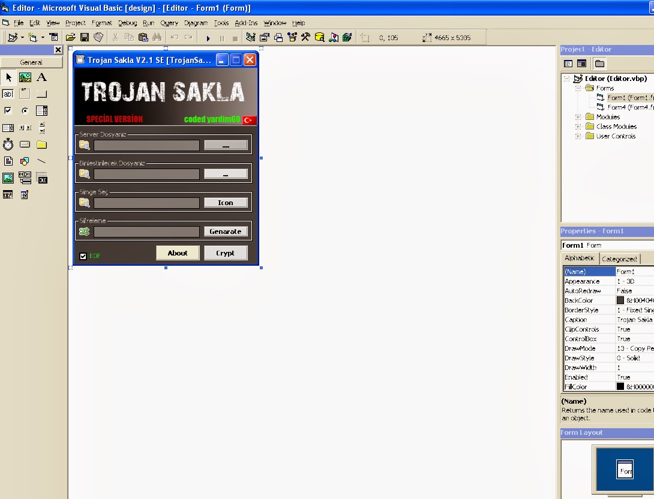Select the TextBox control in the toolbox
Image resolution: width=654 pixels, height=499 pixels.
(8, 94)
